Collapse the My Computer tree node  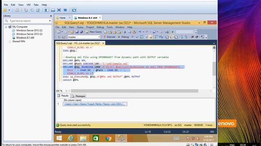coord(6,27)
